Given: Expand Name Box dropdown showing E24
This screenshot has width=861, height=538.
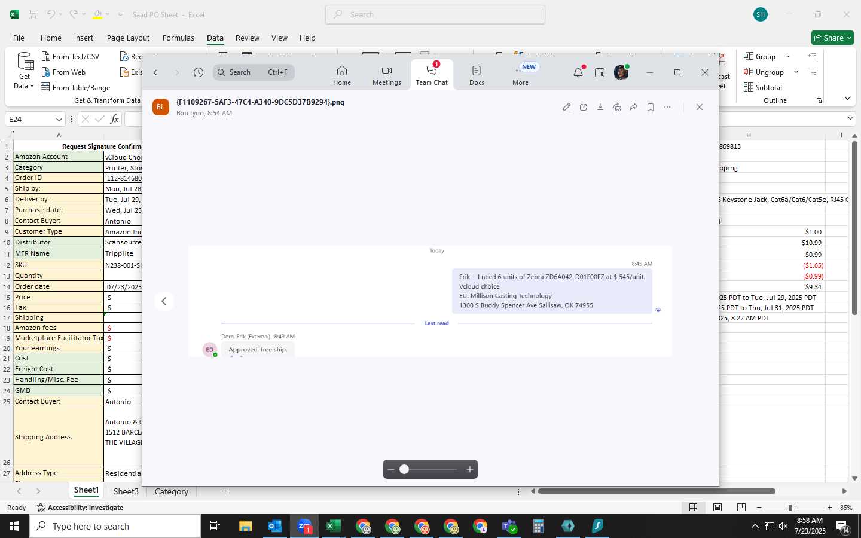Looking at the screenshot, I should (59, 120).
